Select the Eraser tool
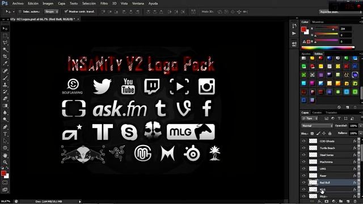Image resolution: width=363 pixels, height=204 pixels. pyautogui.click(x=5, y=99)
